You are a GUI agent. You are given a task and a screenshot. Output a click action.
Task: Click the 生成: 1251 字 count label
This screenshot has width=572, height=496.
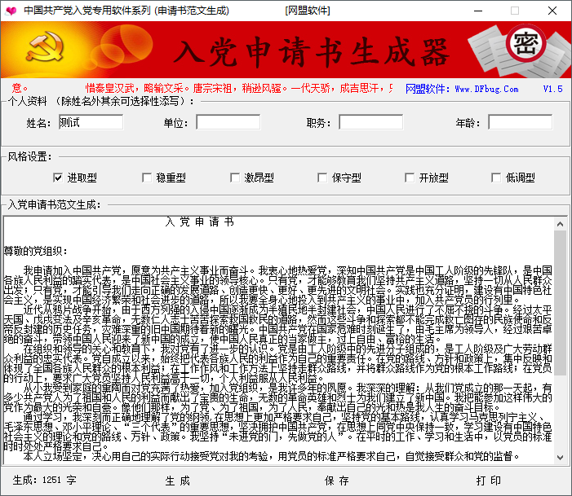[45, 480]
